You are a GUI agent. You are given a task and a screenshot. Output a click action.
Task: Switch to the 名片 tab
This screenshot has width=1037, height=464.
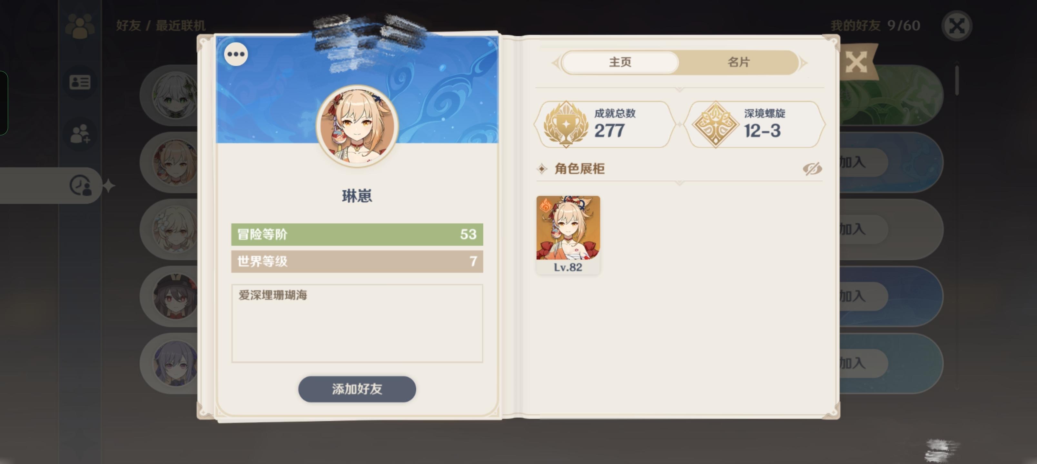click(738, 63)
